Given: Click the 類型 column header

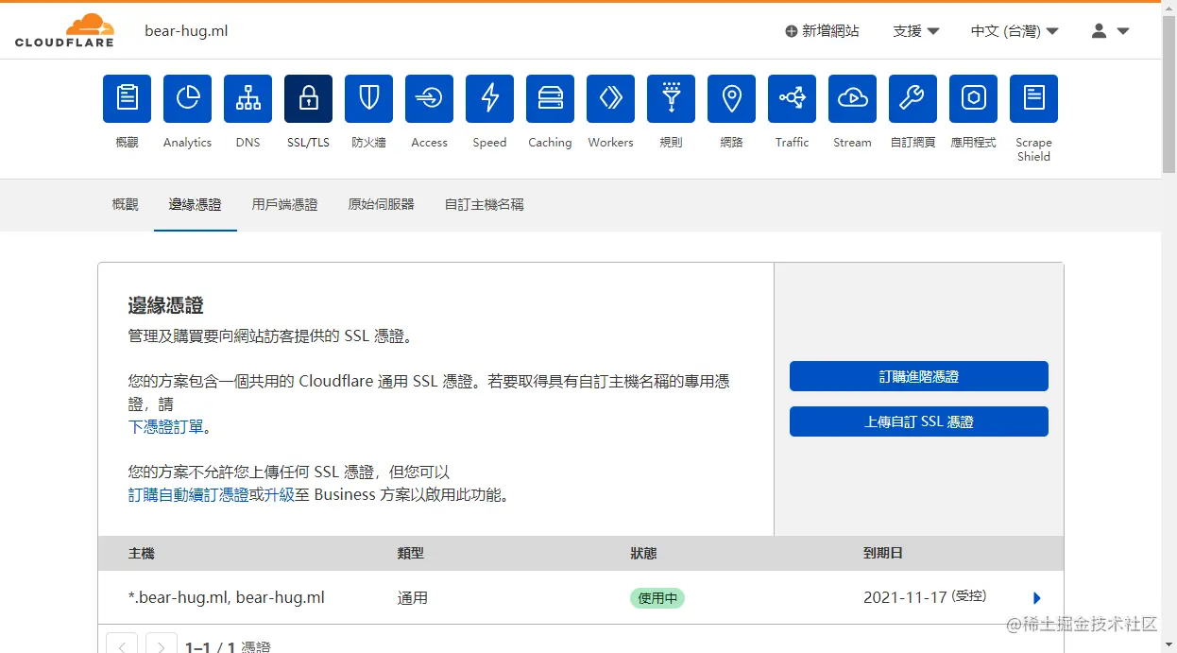Looking at the screenshot, I should pos(411,554).
